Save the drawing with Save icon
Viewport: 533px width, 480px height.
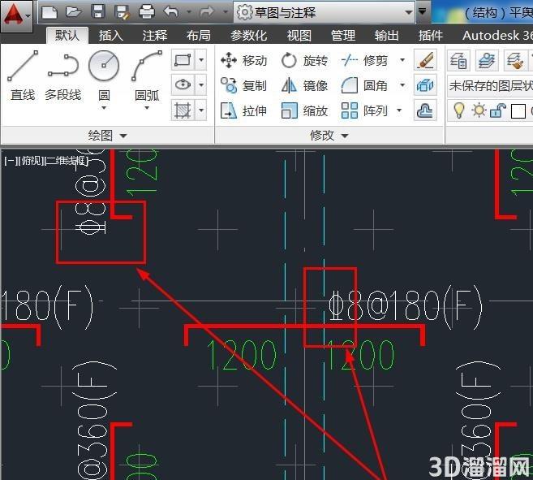(98, 12)
